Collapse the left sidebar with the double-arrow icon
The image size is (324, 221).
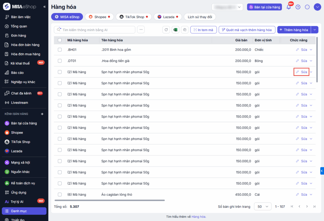[x=44, y=7]
